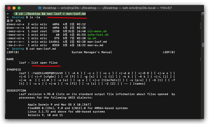Click the green zoom window button
Image resolution: width=209 pixels, height=124 pixels.
[x=19, y=8]
